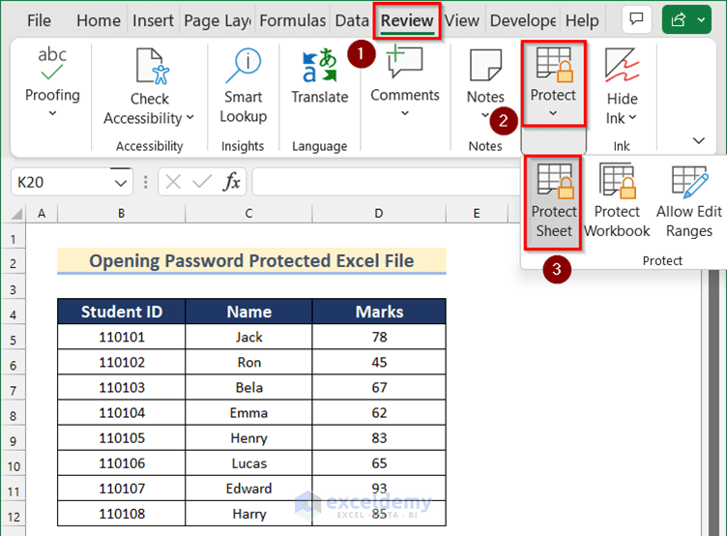
Task: Expand the Hide Ink dropdown arrow
Action: (633, 118)
